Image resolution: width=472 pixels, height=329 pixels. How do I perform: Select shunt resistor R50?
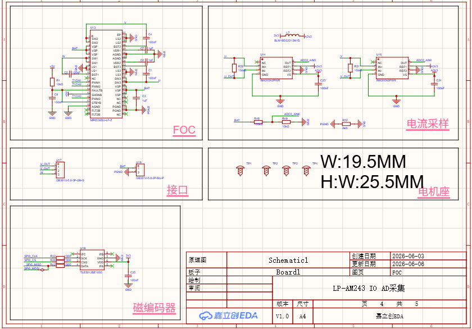click(234, 68)
